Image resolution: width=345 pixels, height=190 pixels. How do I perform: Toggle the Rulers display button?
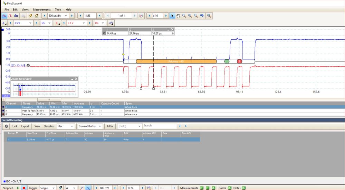tap(230, 188)
